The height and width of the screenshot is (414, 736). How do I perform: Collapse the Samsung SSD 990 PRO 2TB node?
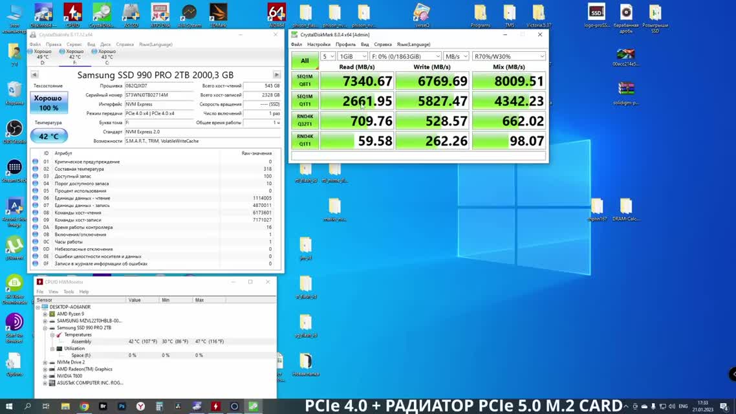pos(45,327)
